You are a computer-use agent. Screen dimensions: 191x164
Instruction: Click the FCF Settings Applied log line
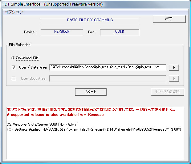pyautogui.click(x=94, y=129)
